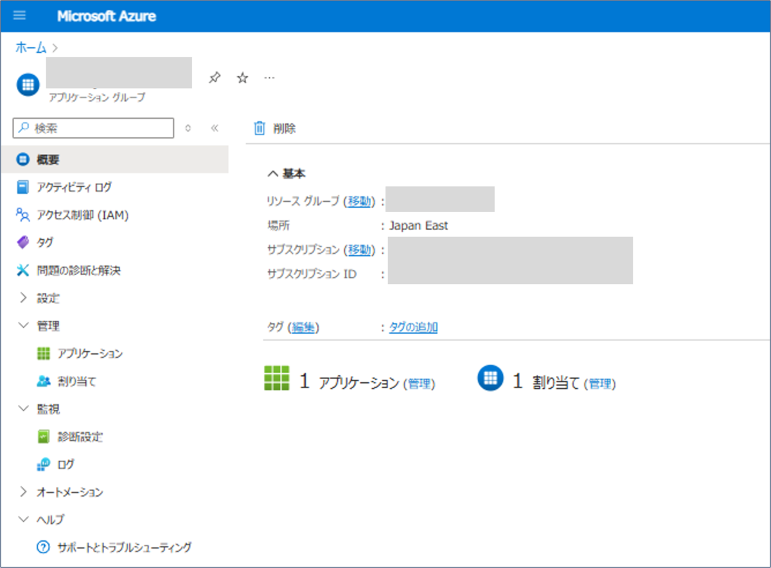Image resolution: width=771 pixels, height=568 pixels.
Task: Click the large blue assignments icon
Action: [490, 378]
